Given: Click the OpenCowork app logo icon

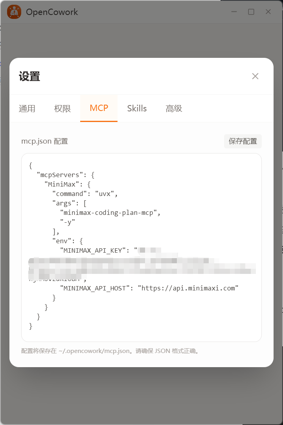Looking at the screenshot, I should click(14, 12).
